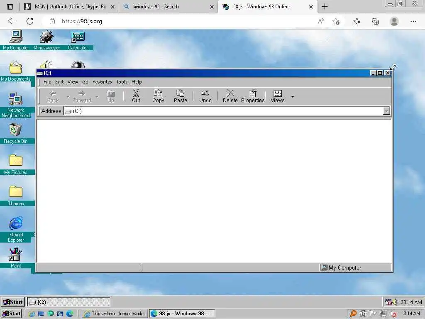The width and height of the screenshot is (425, 319).
Task: Click the Delete toolbar button
Action: (230, 96)
